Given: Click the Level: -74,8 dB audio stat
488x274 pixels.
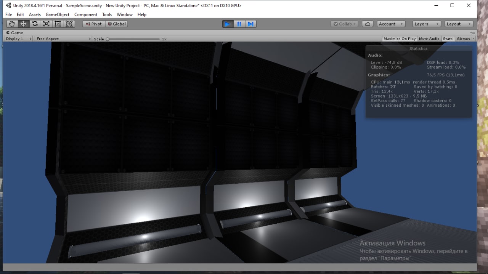Looking at the screenshot, I should (386, 62).
